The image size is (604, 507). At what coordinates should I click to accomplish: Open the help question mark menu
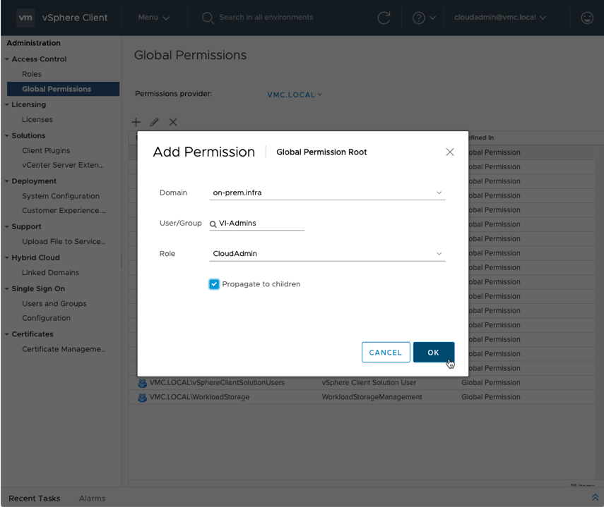[423, 18]
